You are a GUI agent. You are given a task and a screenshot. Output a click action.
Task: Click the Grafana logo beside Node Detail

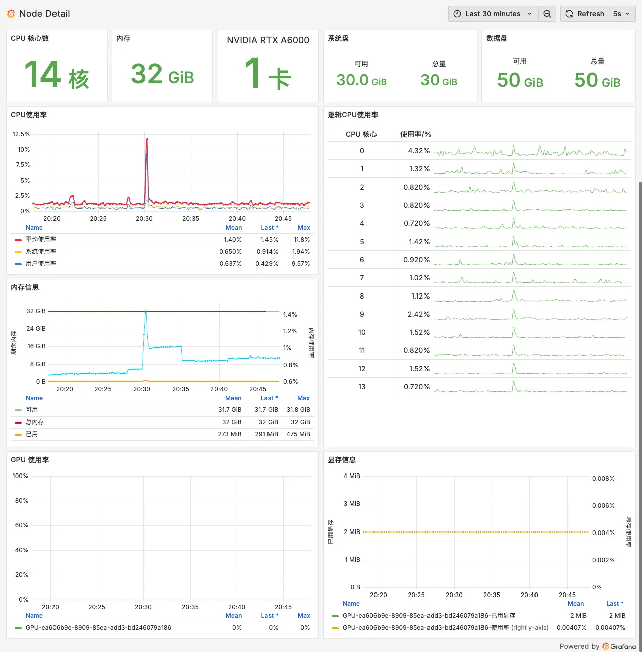11,14
